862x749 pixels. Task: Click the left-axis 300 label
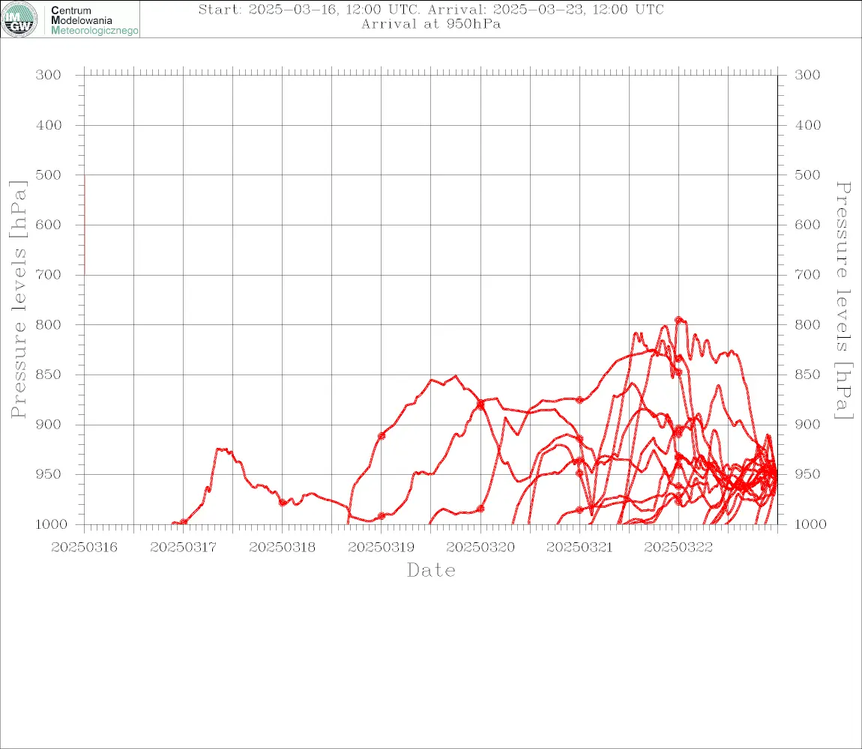49,75
